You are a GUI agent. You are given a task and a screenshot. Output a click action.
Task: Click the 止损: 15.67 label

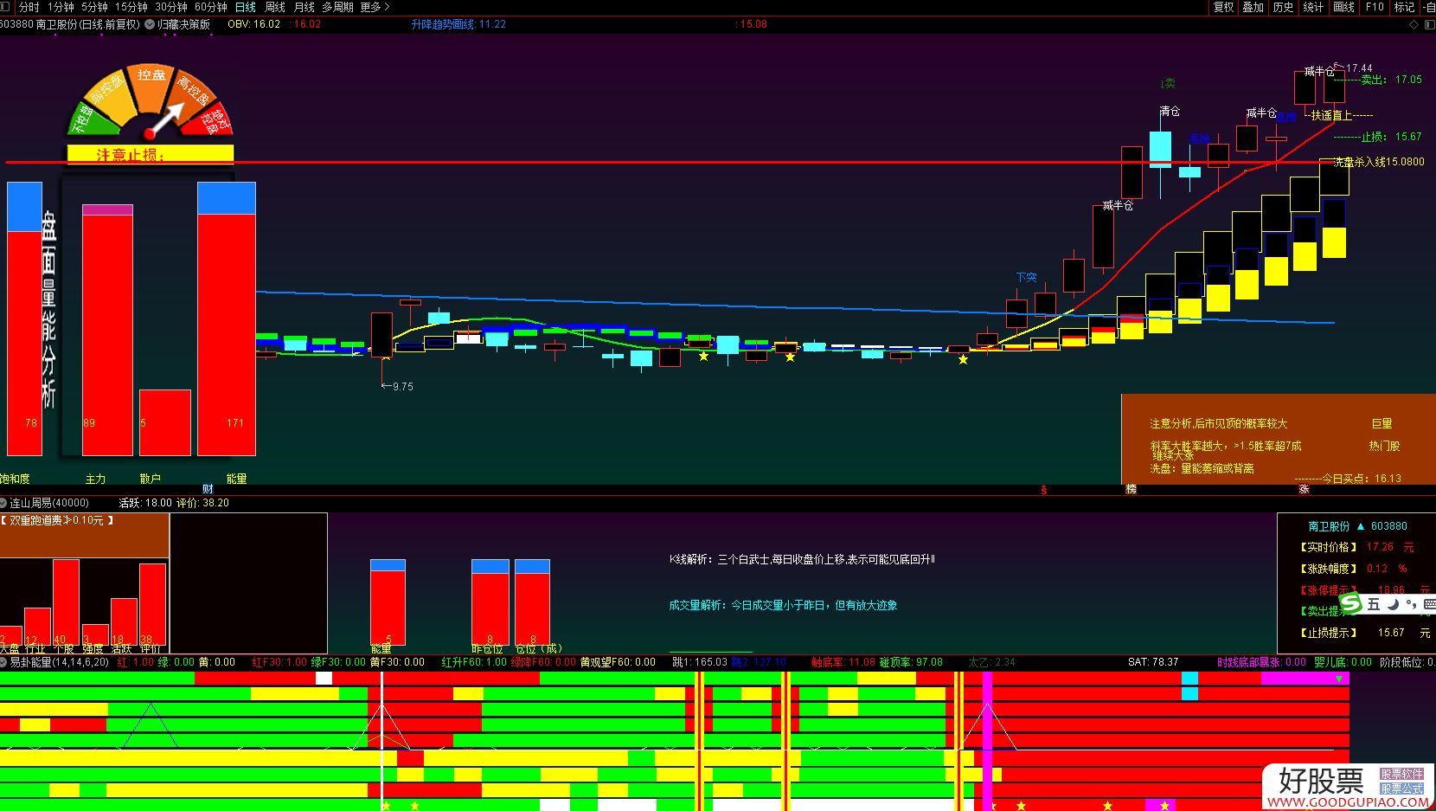point(1391,136)
